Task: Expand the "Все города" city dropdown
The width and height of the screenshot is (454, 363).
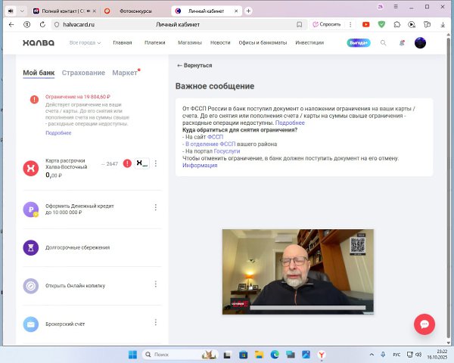Action: pos(85,43)
